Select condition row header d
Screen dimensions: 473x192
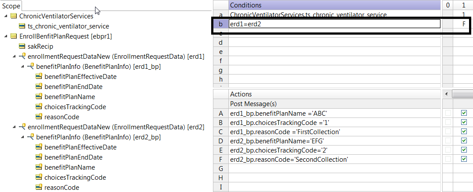221,43
